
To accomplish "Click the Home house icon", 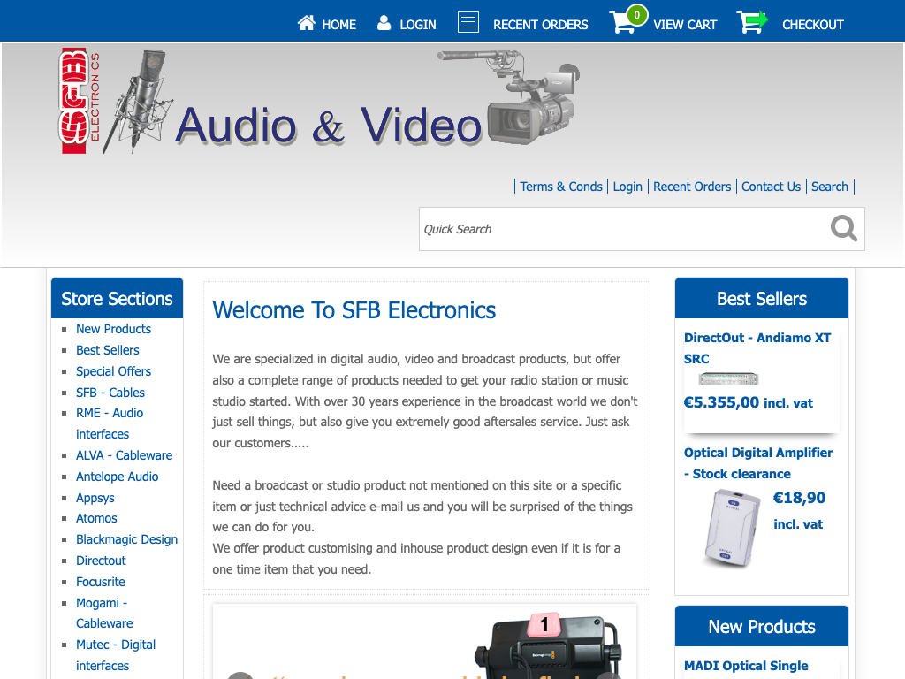I will point(307,23).
